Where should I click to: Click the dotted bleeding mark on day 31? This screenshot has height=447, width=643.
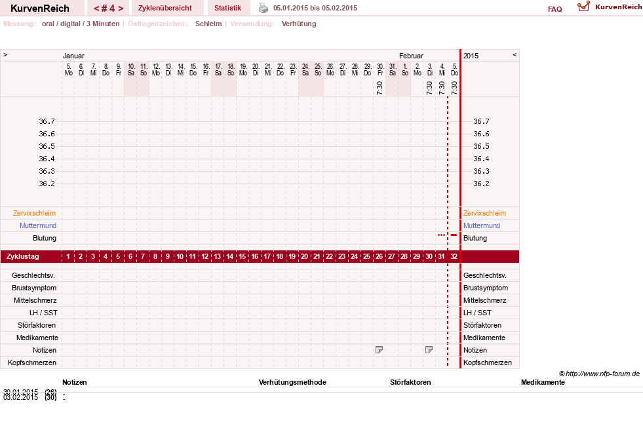(x=441, y=235)
